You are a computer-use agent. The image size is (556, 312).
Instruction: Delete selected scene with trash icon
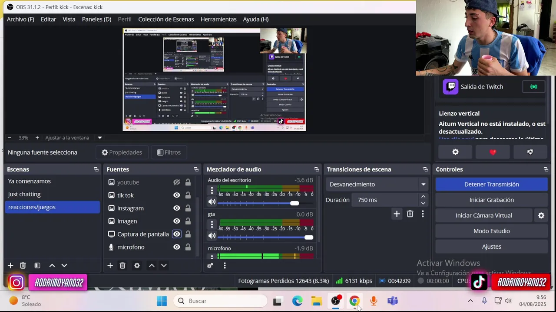pos(23,265)
